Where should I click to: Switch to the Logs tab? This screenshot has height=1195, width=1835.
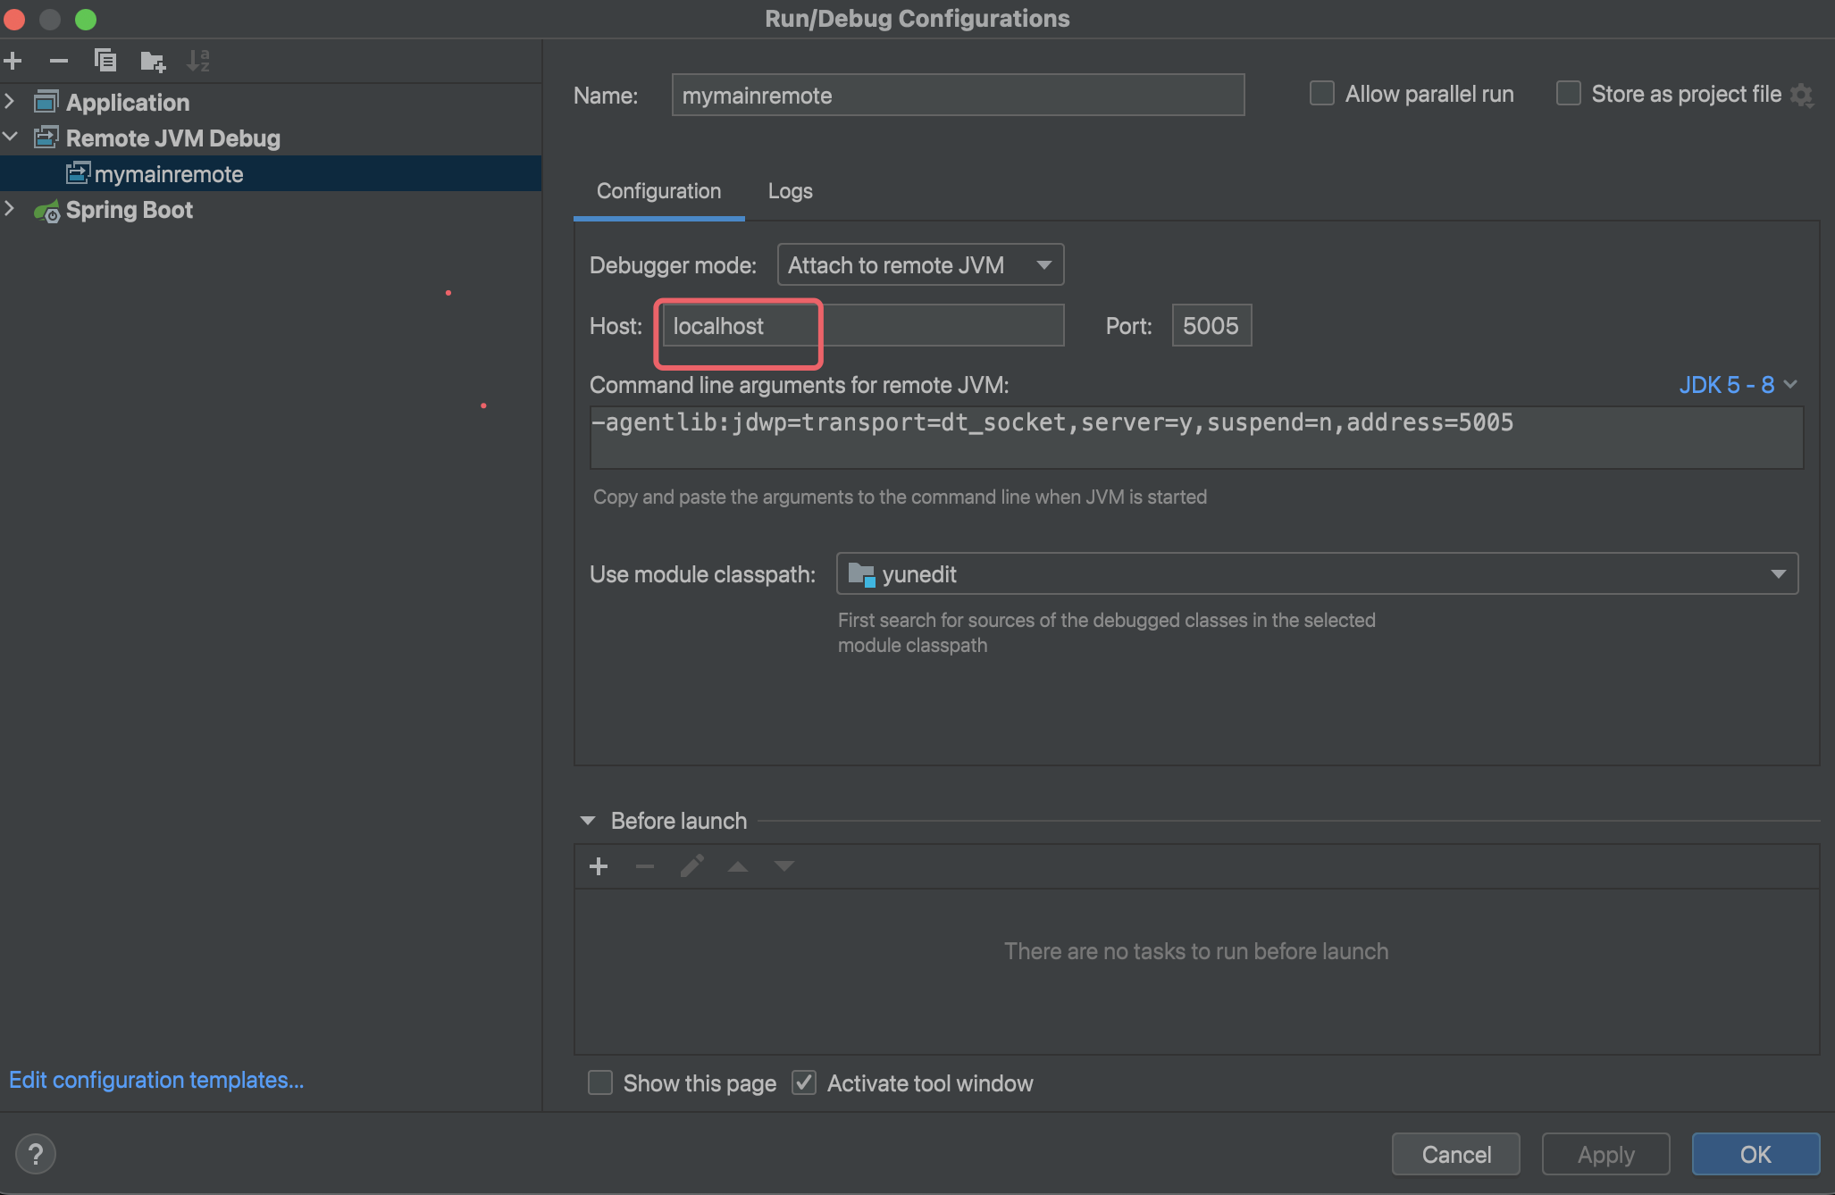[790, 191]
